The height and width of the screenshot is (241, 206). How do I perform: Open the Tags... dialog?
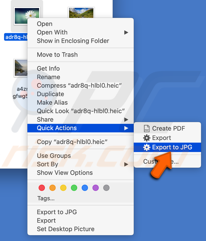[x=46, y=198]
